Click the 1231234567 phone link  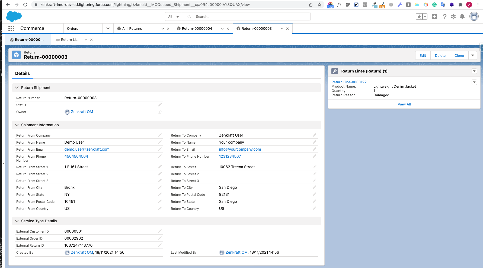pyautogui.click(x=230, y=156)
